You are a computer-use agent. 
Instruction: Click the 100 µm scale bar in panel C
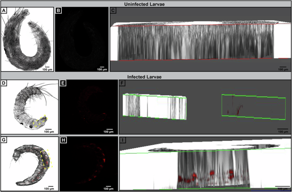click(283, 68)
